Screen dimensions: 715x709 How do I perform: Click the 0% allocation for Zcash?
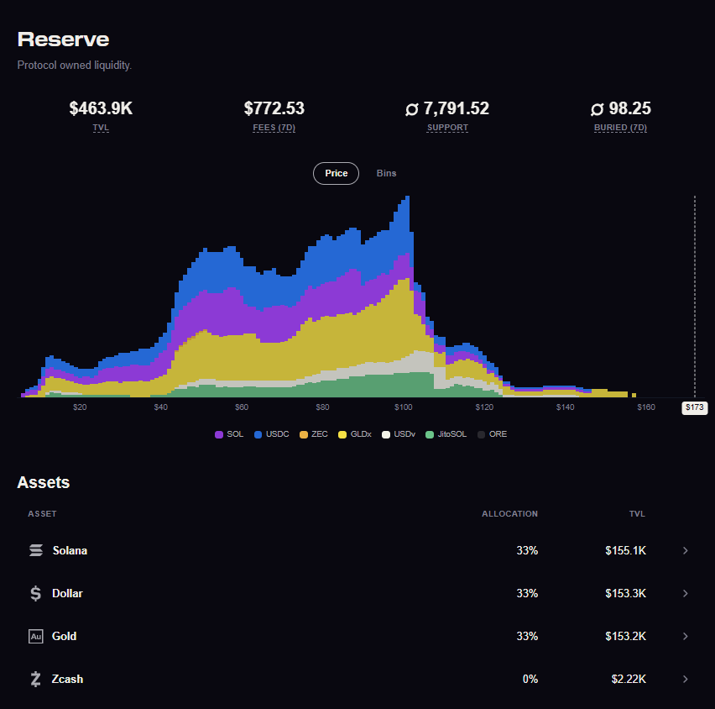[x=530, y=680]
